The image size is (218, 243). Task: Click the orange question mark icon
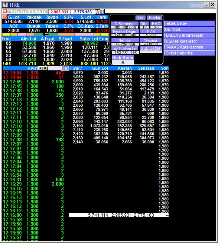point(5,17)
